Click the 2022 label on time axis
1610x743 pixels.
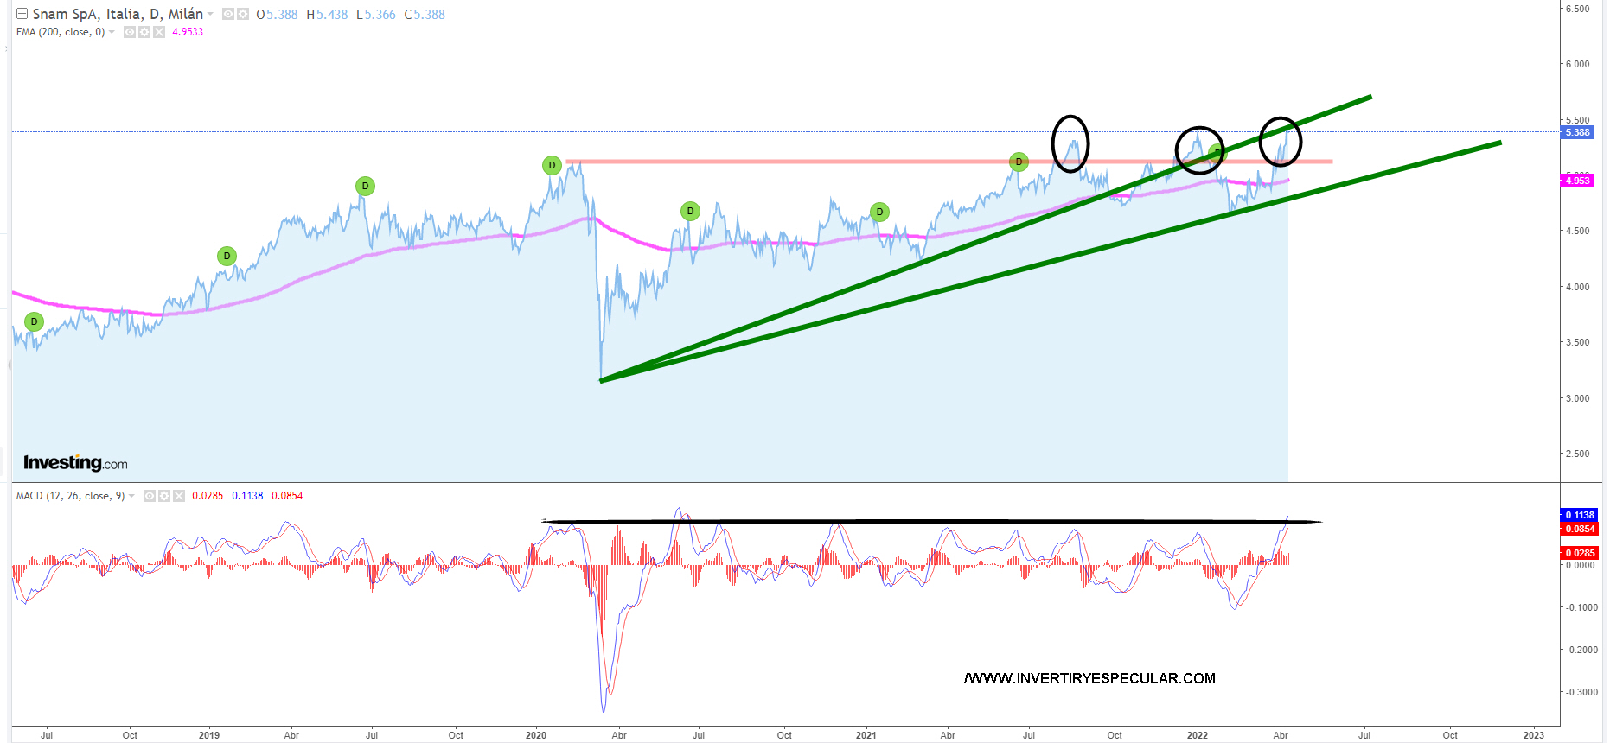click(1198, 735)
